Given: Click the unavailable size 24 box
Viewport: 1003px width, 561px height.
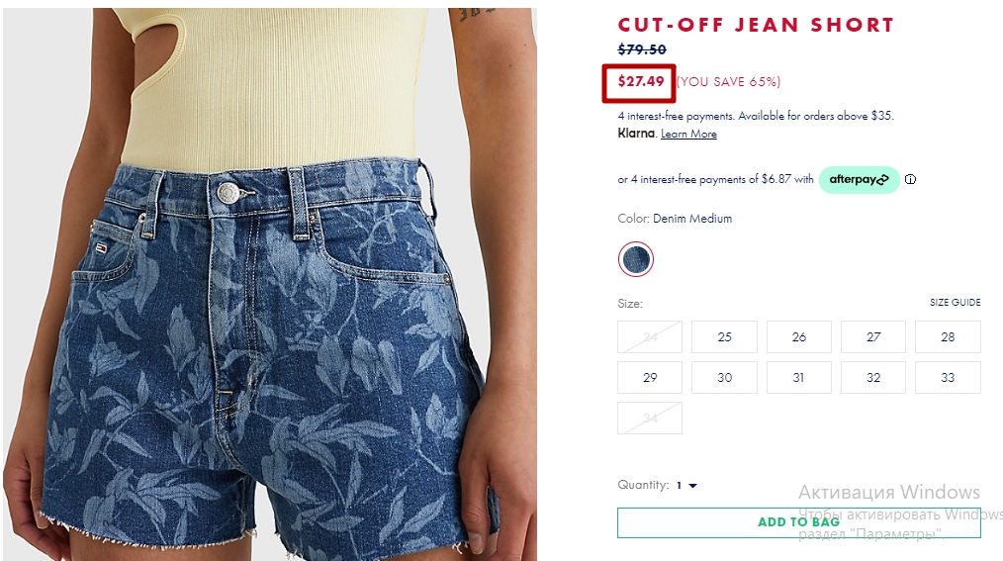Looking at the screenshot, I should 650,337.
